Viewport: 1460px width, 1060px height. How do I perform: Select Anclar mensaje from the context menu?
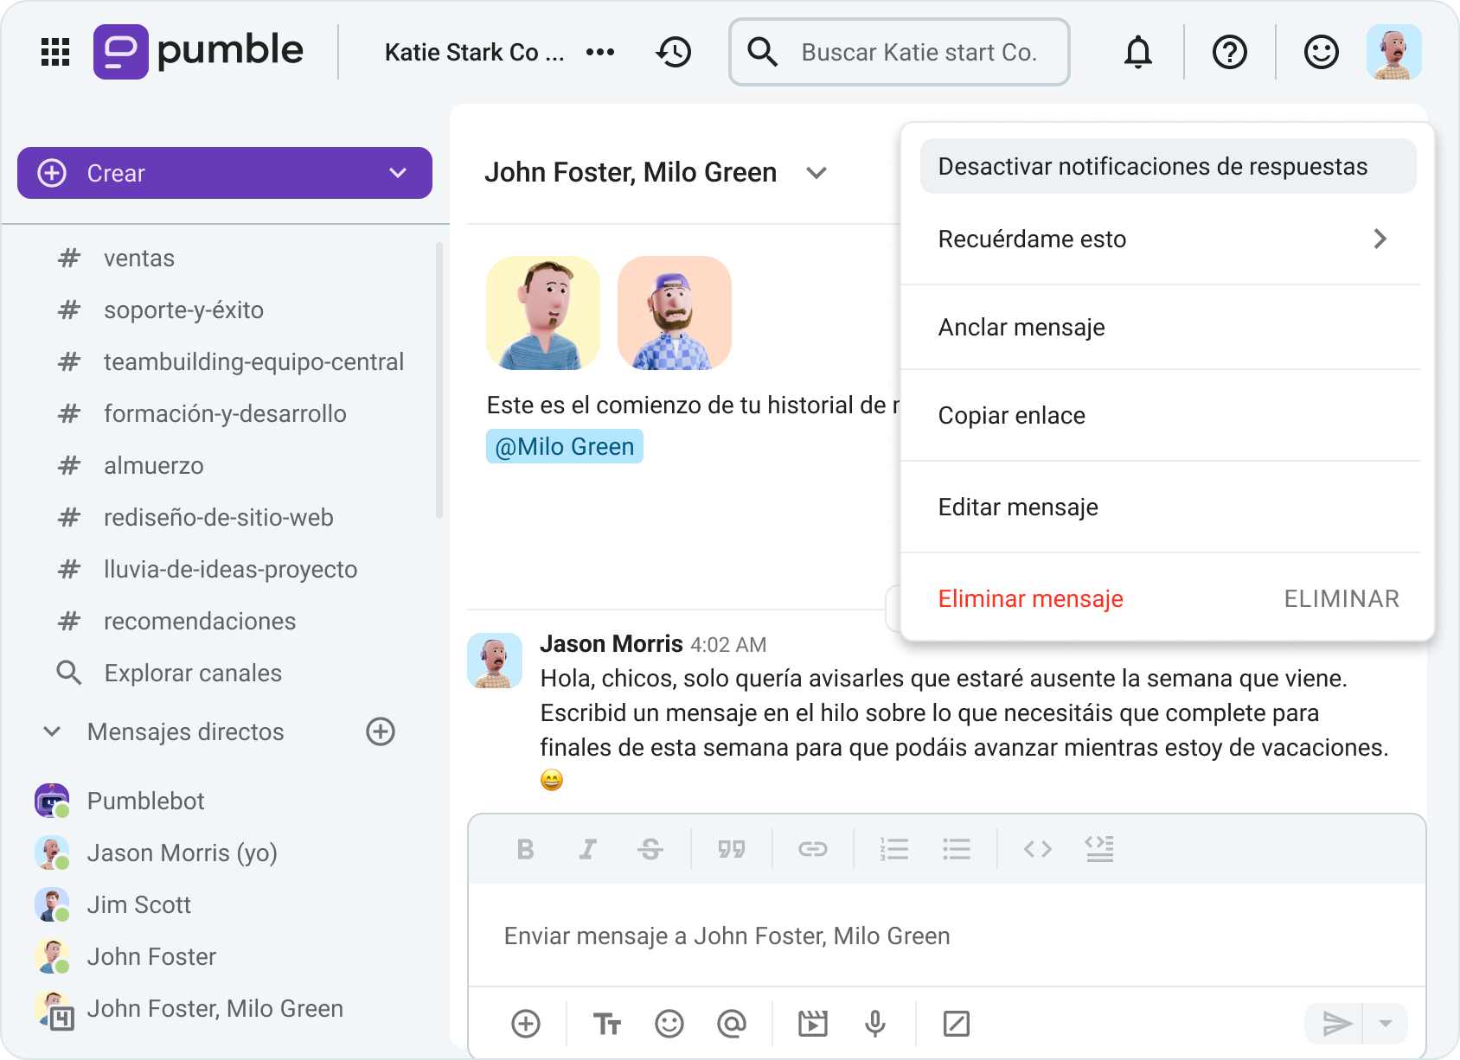[1021, 328]
